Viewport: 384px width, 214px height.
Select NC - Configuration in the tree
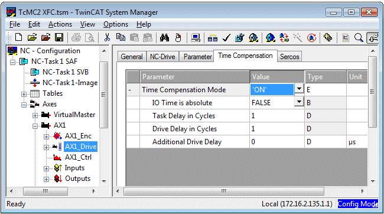[50, 51]
